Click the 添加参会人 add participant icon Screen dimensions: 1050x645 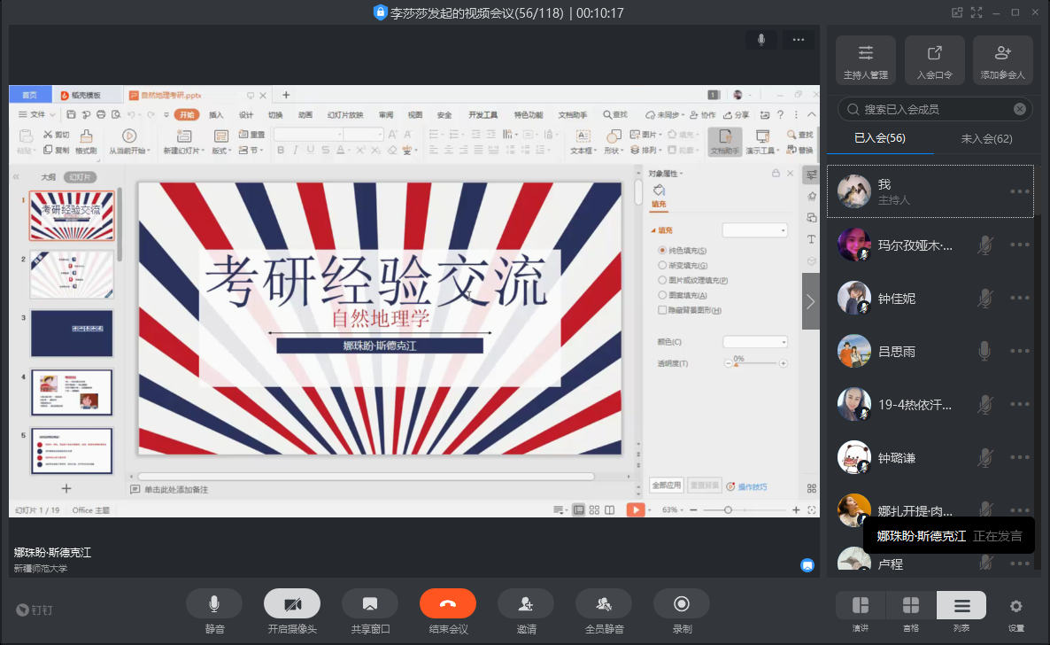[x=1002, y=59]
